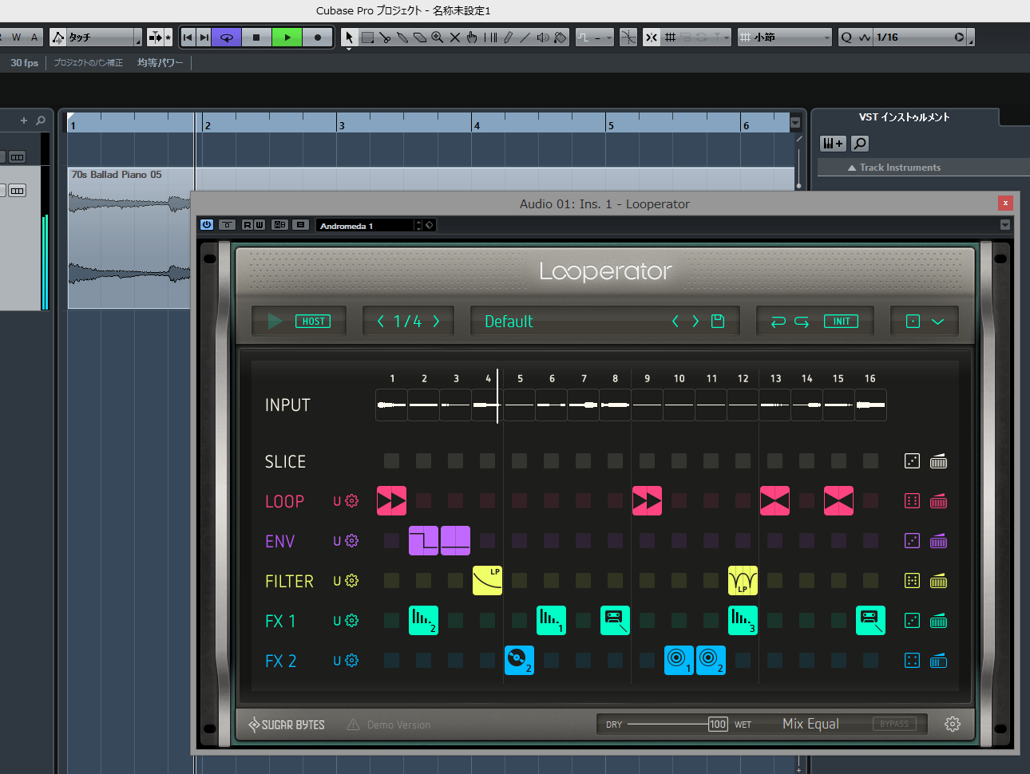
Task: Switch to the VST インストゥルメント tab
Action: tap(904, 117)
